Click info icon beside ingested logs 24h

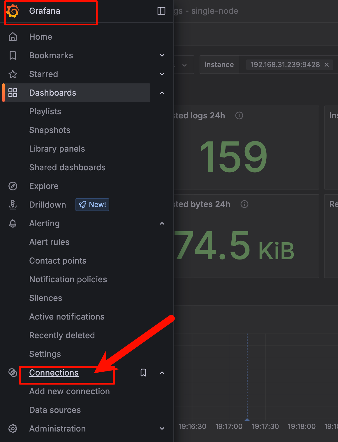[x=239, y=116]
